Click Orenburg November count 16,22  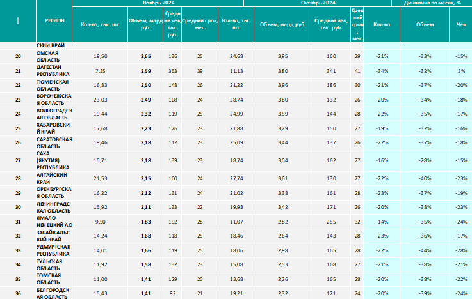coord(101,193)
